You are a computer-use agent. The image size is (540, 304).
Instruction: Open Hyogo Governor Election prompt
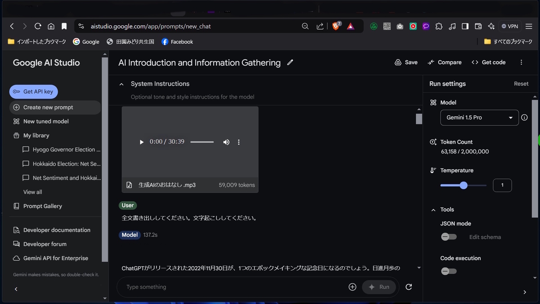coord(62,150)
